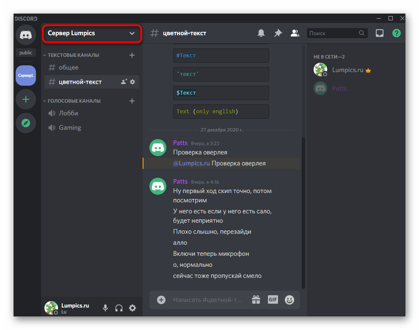Select the #Текст code block
419x330 pixels.
pos(221,56)
